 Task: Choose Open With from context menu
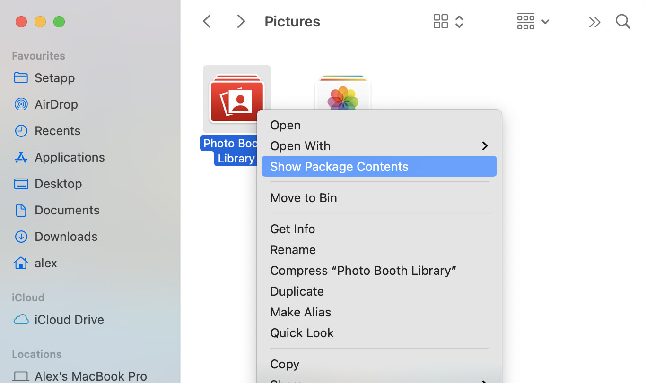click(379, 146)
